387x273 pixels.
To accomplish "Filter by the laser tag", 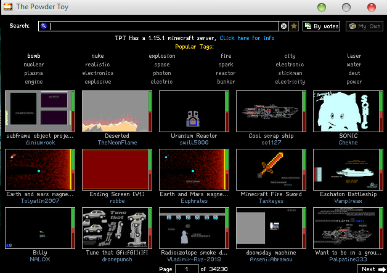I will click(x=354, y=56).
